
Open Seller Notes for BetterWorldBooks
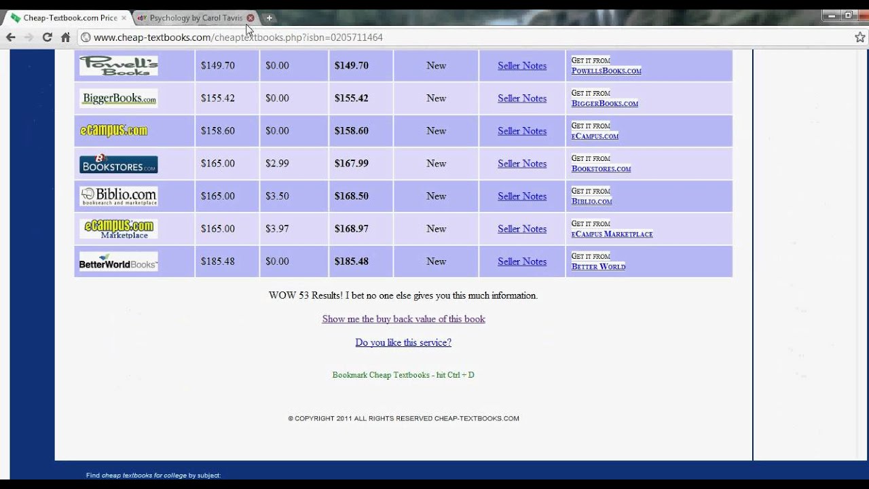pos(522,261)
